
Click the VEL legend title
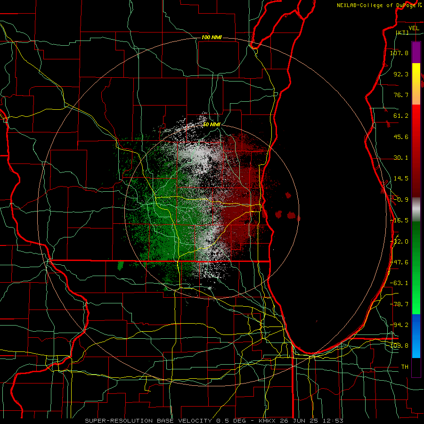point(414,28)
